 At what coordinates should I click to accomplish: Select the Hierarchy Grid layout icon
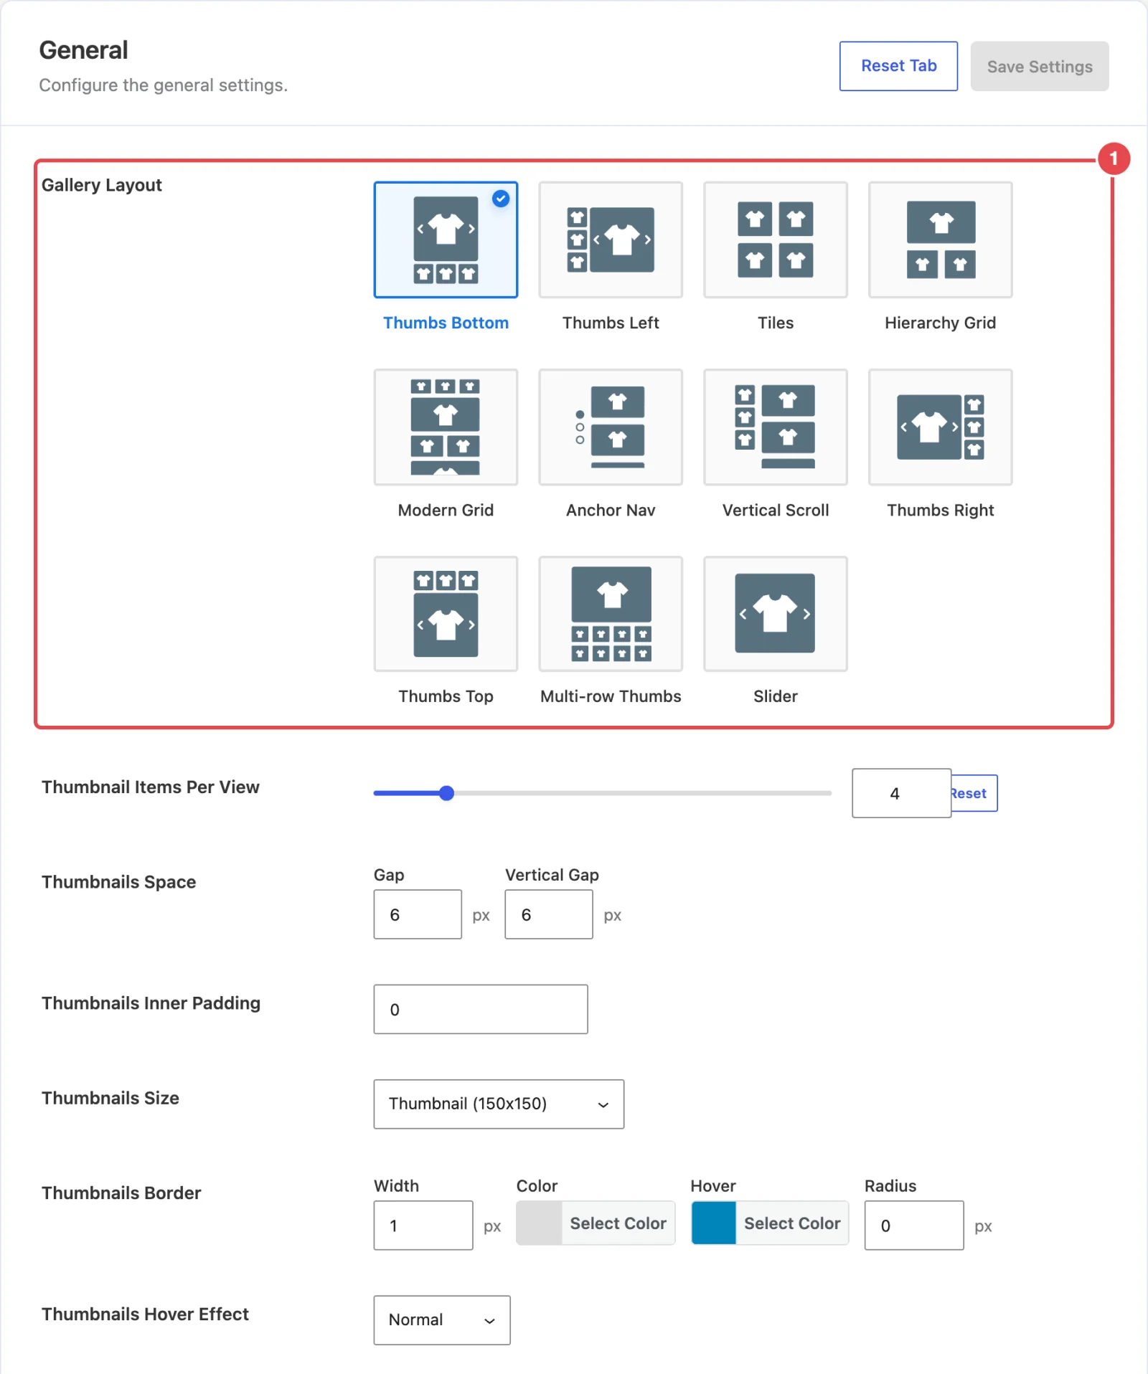point(941,240)
